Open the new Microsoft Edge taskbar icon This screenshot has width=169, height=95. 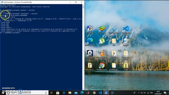click(82, 93)
